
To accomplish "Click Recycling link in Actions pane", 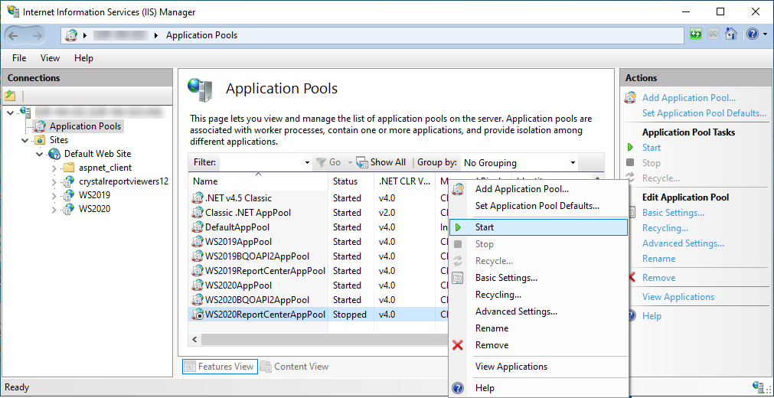I will tap(665, 228).
